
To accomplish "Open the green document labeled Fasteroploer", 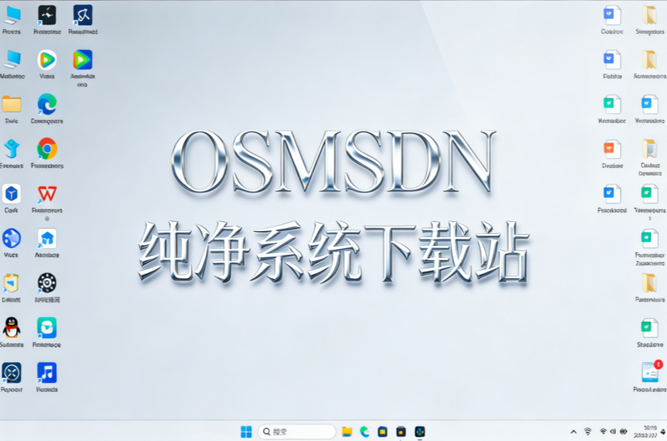I will point(650,238).
